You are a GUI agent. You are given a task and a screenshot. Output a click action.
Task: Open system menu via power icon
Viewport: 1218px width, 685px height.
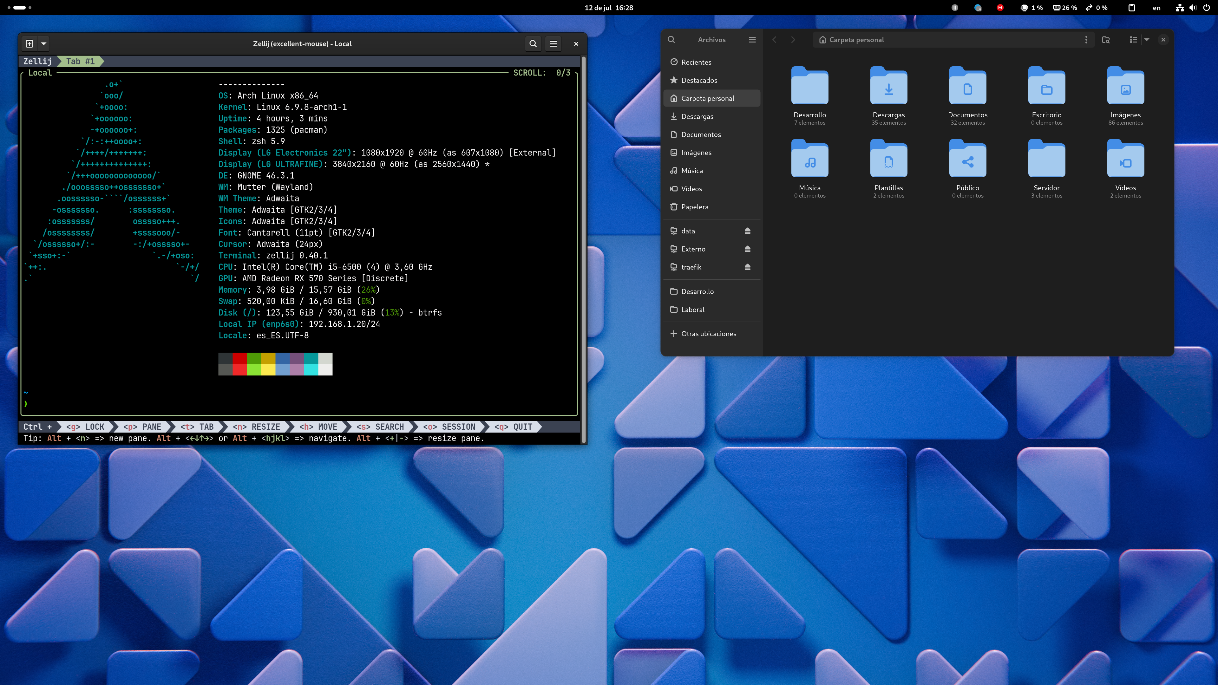1206,8
